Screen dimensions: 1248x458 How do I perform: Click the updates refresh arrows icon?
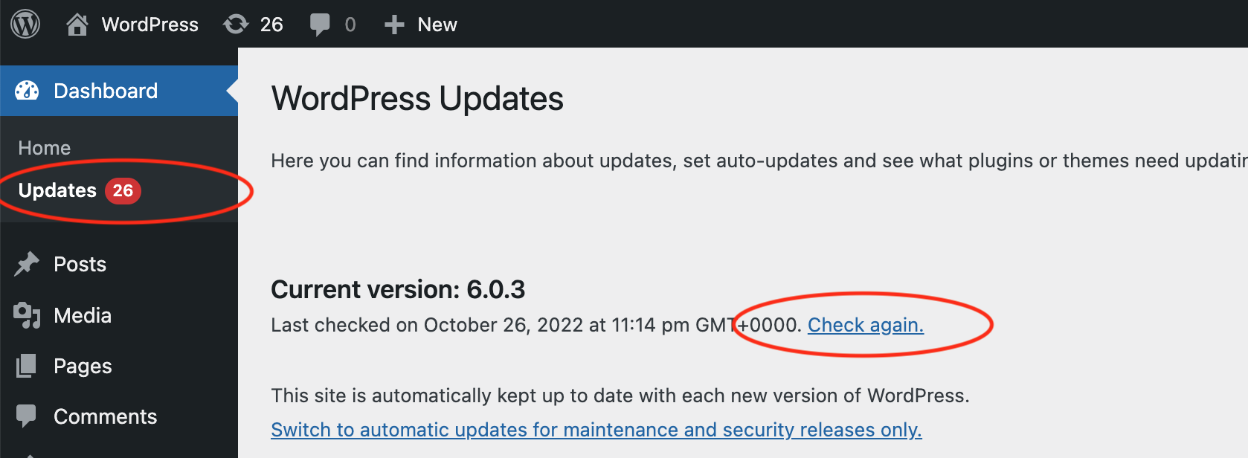236,25
